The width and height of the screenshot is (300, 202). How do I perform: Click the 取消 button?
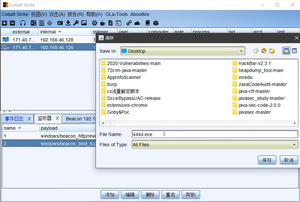[289, 160]
